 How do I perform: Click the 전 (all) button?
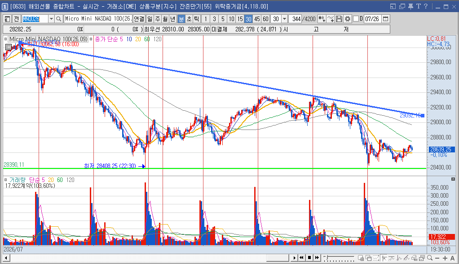click(x=16, y=19)
